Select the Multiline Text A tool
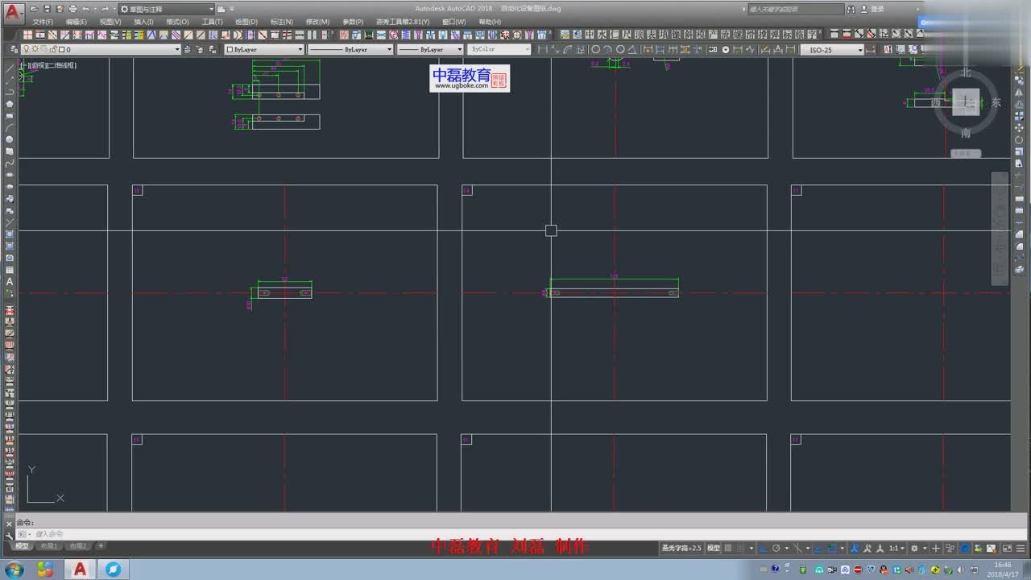 pyautogui.click(x=10, y=281)
